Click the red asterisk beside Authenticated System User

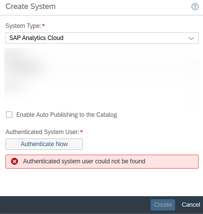(x=81, y=131)
